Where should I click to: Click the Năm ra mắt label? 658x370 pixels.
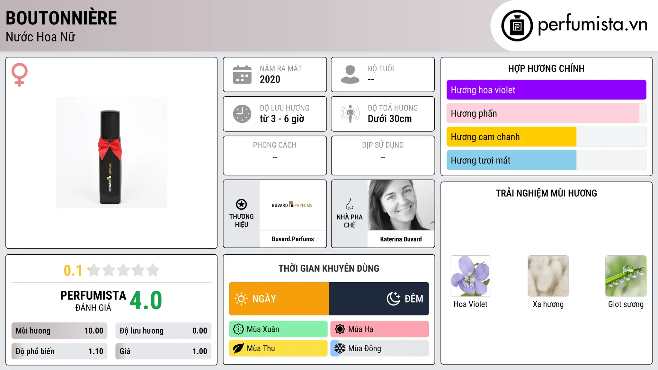(x=281, y=68)
